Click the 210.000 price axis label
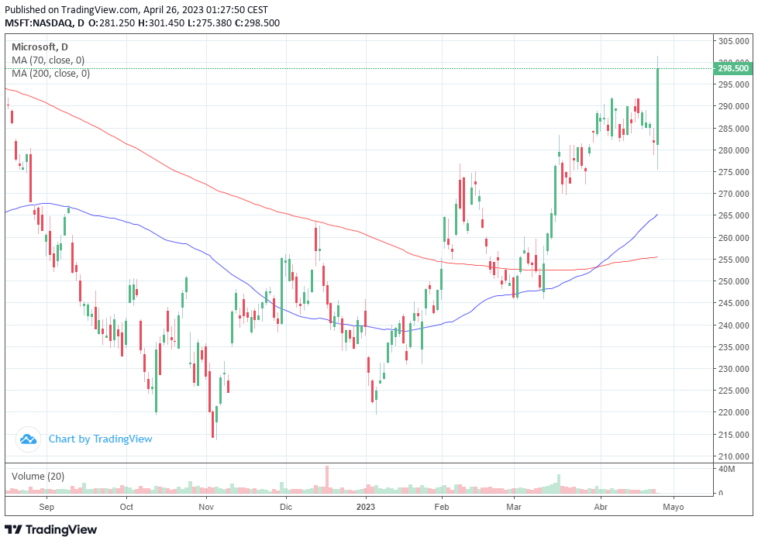Image resolution: width=758 pixels, height=544 pixels. pos(733,456)
